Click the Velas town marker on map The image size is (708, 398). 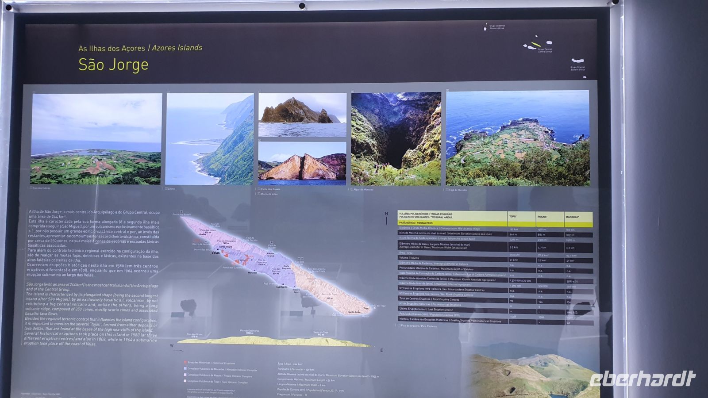(x=215, y=253)
